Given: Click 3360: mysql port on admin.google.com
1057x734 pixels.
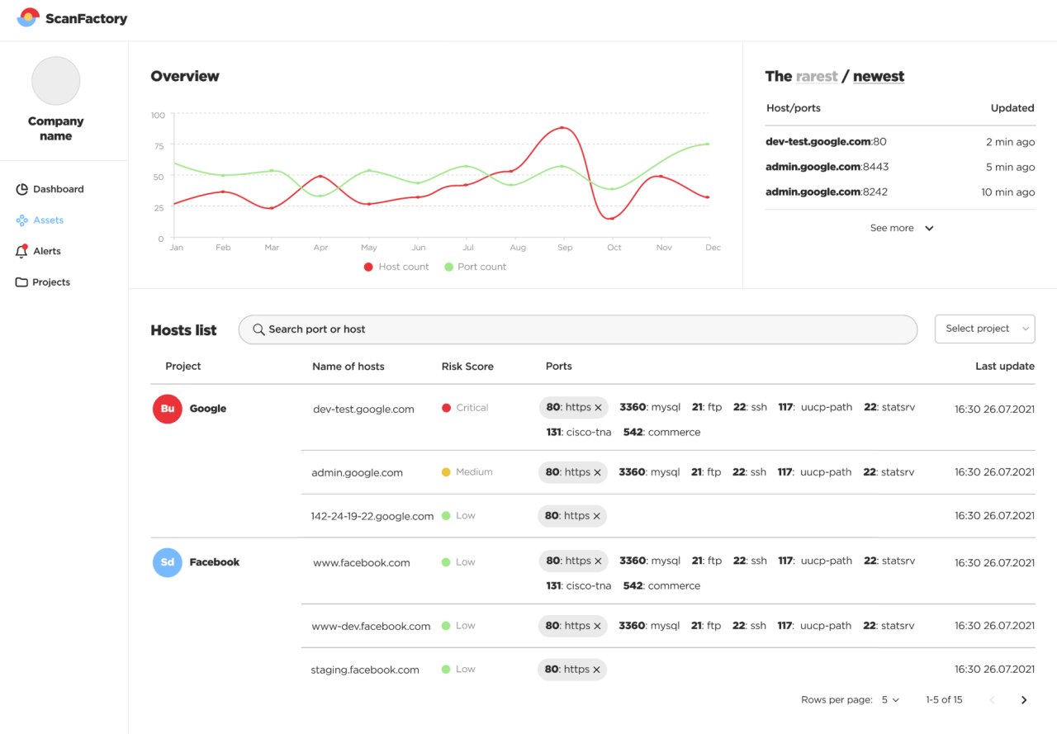Looking at the screenshot, I should tap(650, 472).
